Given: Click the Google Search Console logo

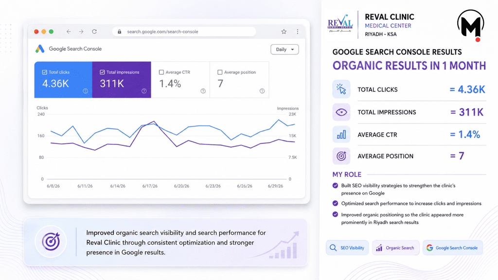Looking at the screenshot, I should point(40,49).
